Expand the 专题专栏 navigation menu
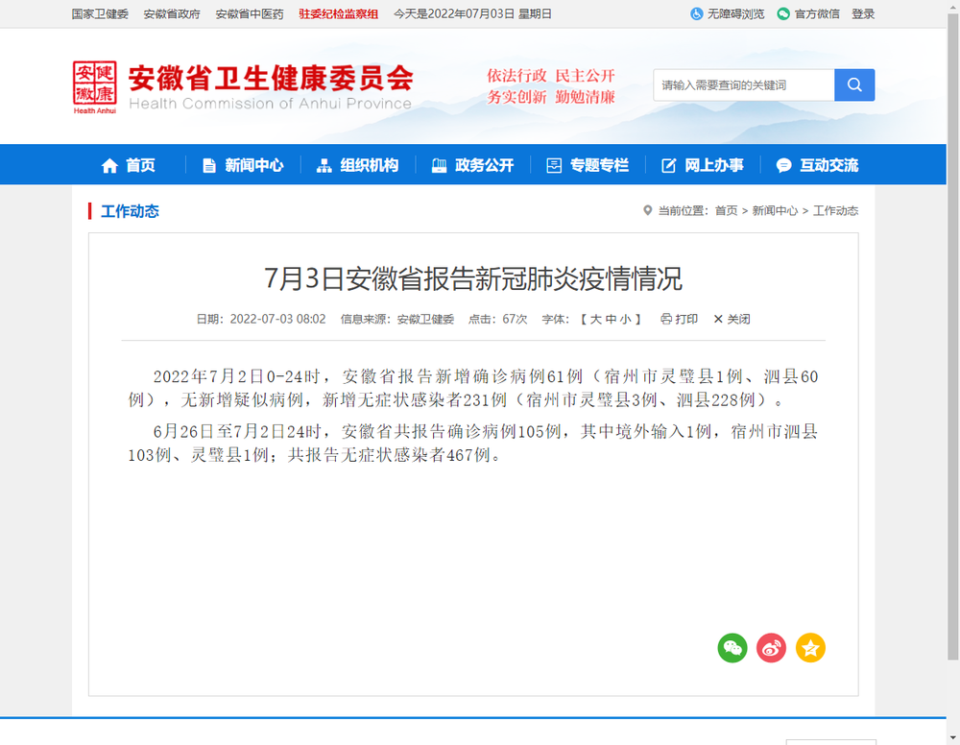 click(x=588, y=165)
